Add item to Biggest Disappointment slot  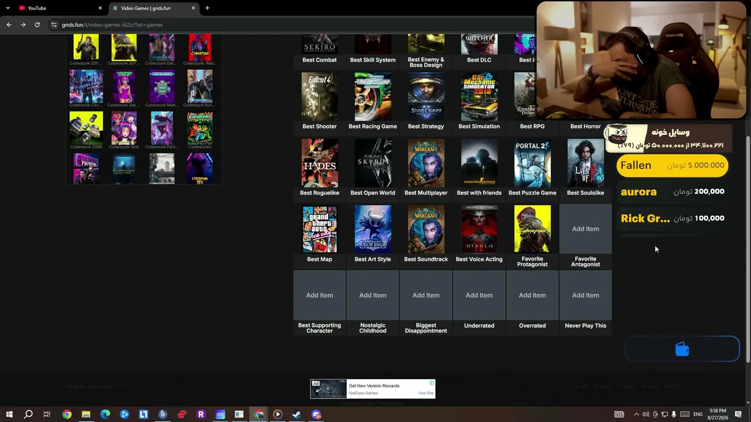[426, 295]
